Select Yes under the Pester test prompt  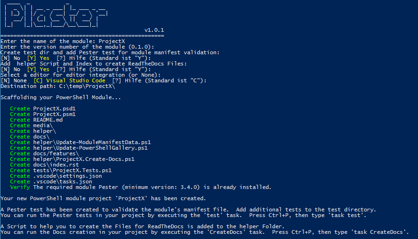click(39, 58)
